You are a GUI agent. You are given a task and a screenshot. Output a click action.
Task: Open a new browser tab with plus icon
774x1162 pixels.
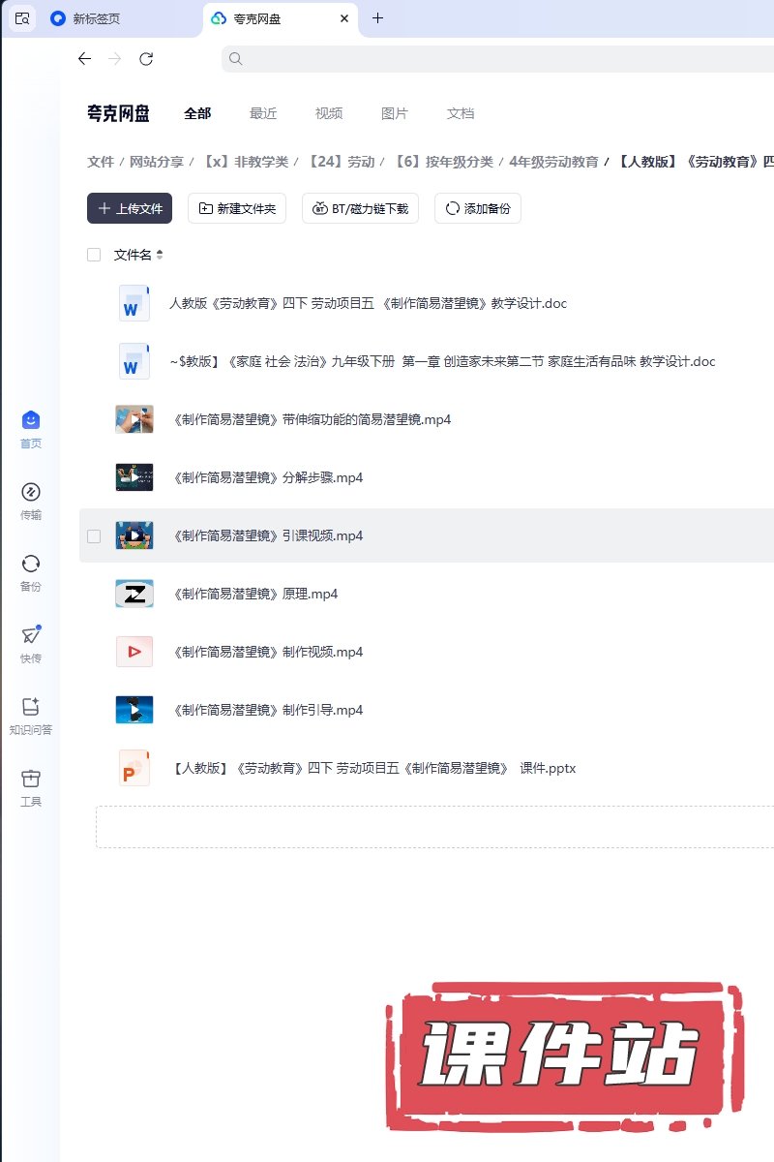tap(378, 18)
